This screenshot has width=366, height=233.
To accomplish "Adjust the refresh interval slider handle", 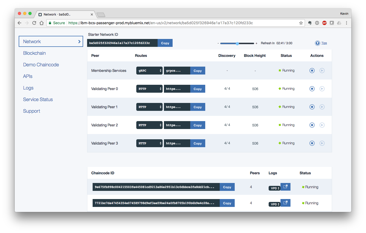I will click(x=237, y=43).
